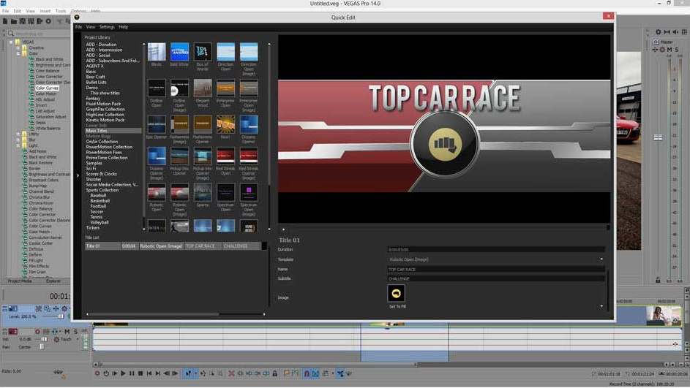Click the Insert Marker icon in editing toolbar

(287, 373)
